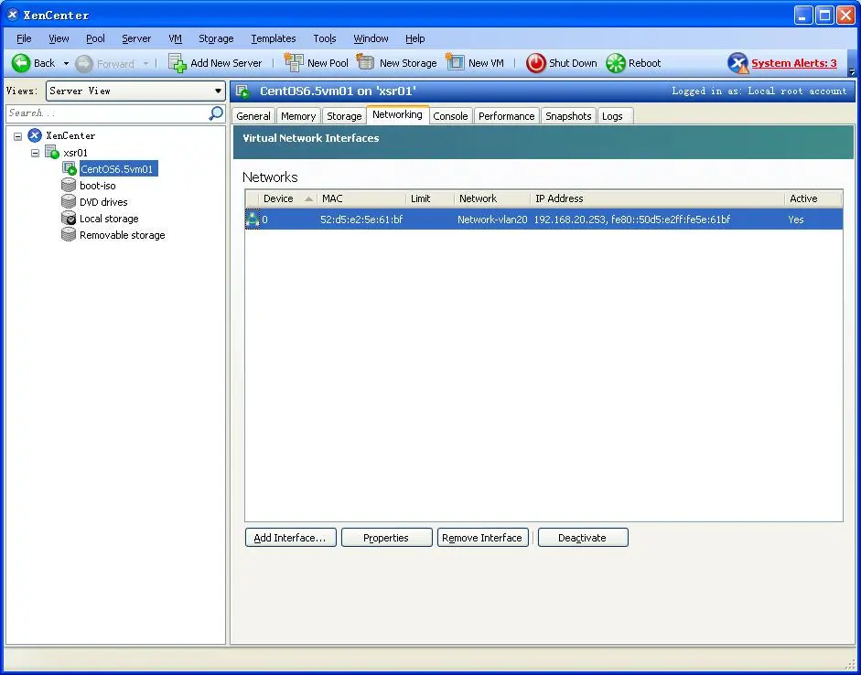Switch to the Performance tab
Screen dimensions: 861x675
click(x=506, y=116)
